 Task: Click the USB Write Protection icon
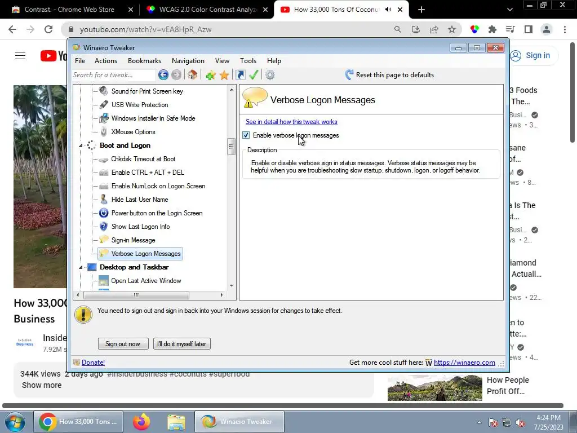click(x=104, y=104)
